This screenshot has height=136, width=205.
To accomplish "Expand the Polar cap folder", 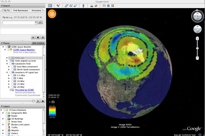I will point(7,58).
